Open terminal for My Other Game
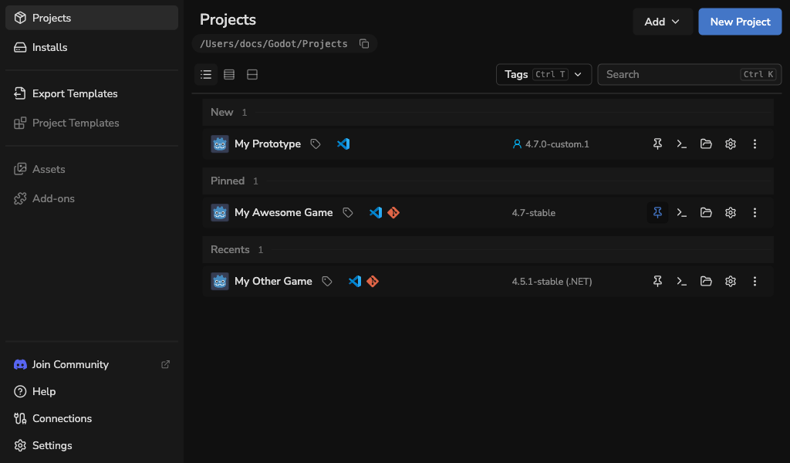 click(x=682, y=281)
